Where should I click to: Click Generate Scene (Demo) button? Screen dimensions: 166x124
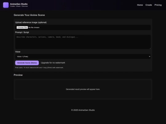tap(27, 63)
